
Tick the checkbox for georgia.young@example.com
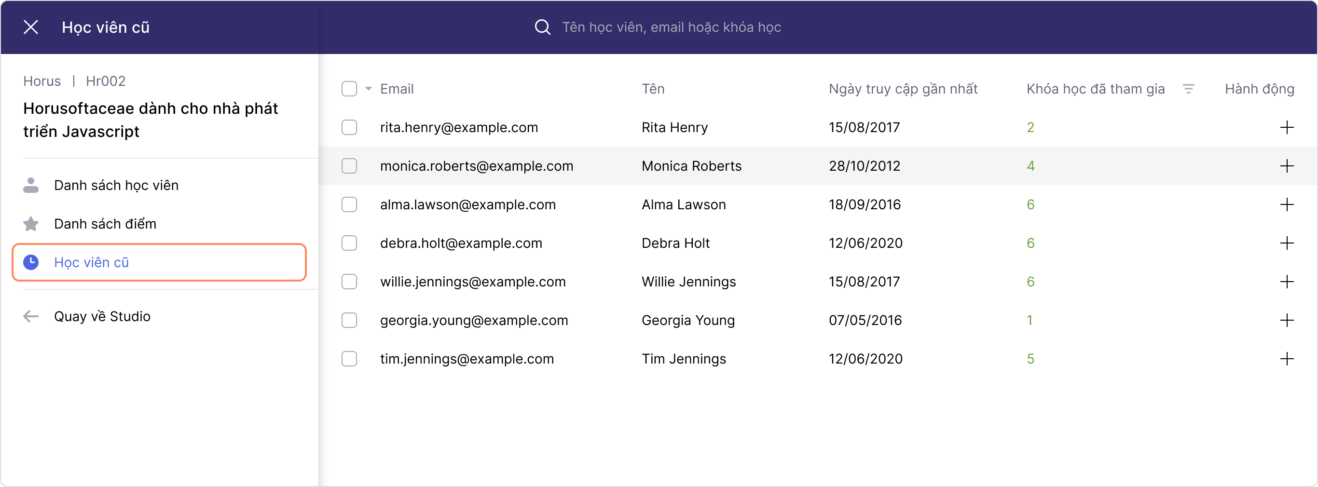(x=349, y=320)
